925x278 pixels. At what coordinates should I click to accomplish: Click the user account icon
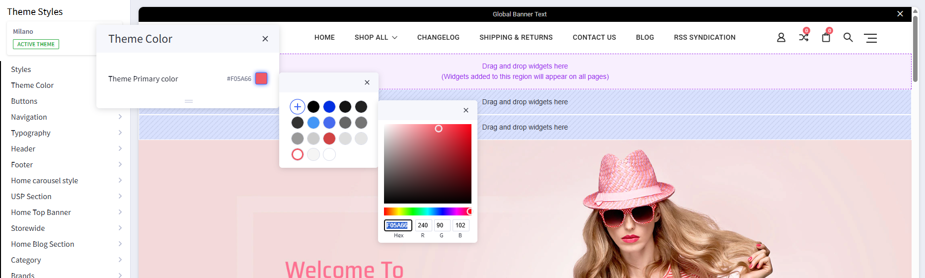(x=781, y=38)
